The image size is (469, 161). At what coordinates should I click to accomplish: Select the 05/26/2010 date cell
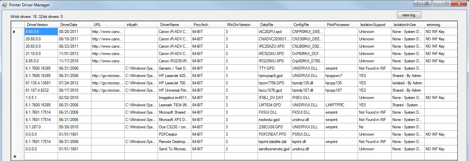74,127
